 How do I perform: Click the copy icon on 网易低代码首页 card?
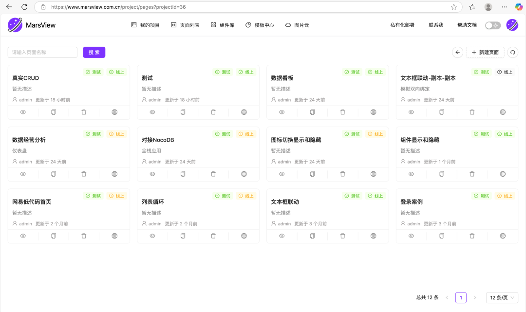[x=54, y=236]
